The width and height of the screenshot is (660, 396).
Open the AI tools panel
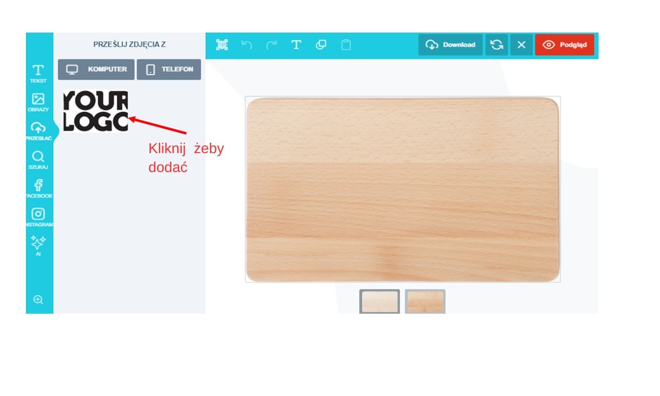tap(38, 246)
